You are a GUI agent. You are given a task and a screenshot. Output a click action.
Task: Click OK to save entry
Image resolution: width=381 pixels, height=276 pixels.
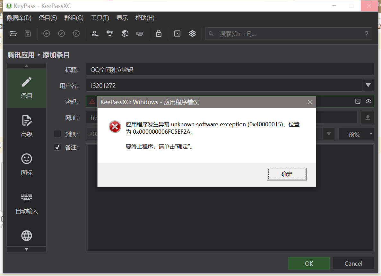(x=309, y=263)
